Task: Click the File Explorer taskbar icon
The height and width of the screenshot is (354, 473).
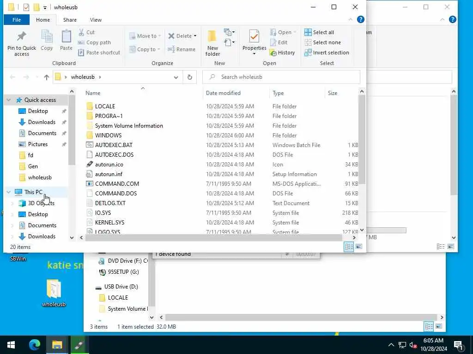Action: point(57,345)
